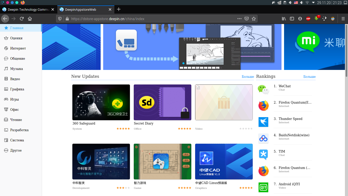Click the Firefox icon on the top panel
The image size is (348, 196).
[x=23, y=3]
